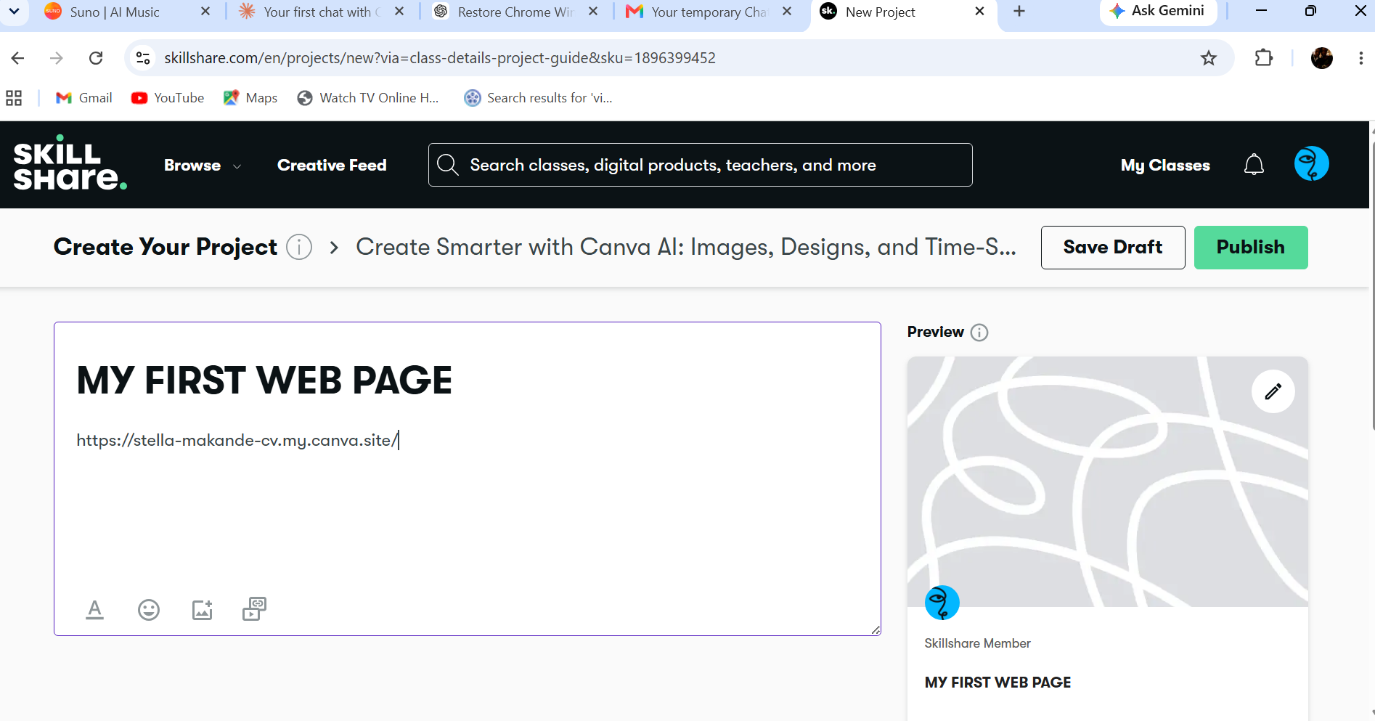Screen dimensions: 1375x721
Task: Close the Restore Chrome tab
Action: [593, 12]
